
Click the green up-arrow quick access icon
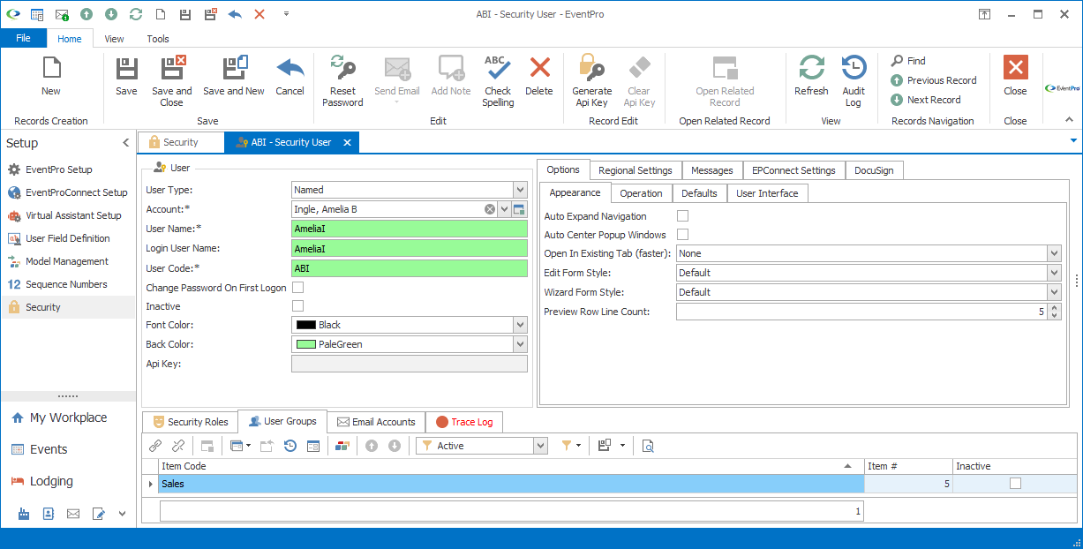coord(86,14)
